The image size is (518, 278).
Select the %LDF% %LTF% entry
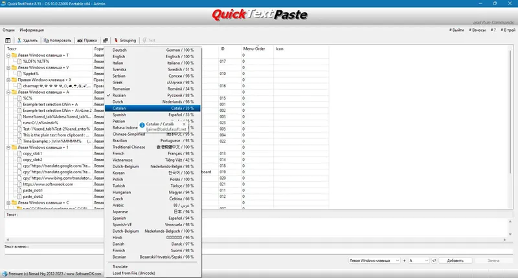[36, 61]
